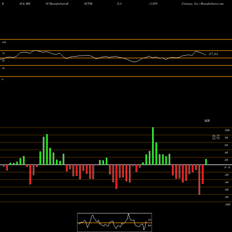Click the MR axis label 20

coord(226,160)
